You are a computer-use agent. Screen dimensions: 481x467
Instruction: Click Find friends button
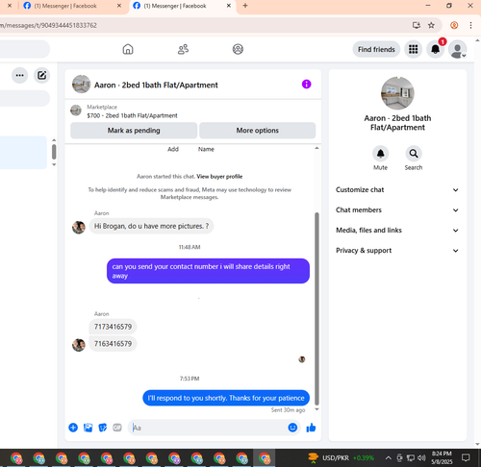coord(376,49)
